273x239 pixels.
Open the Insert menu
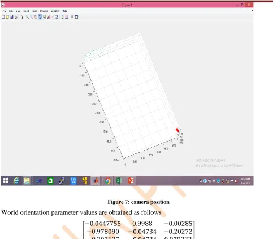coord(26,11)
